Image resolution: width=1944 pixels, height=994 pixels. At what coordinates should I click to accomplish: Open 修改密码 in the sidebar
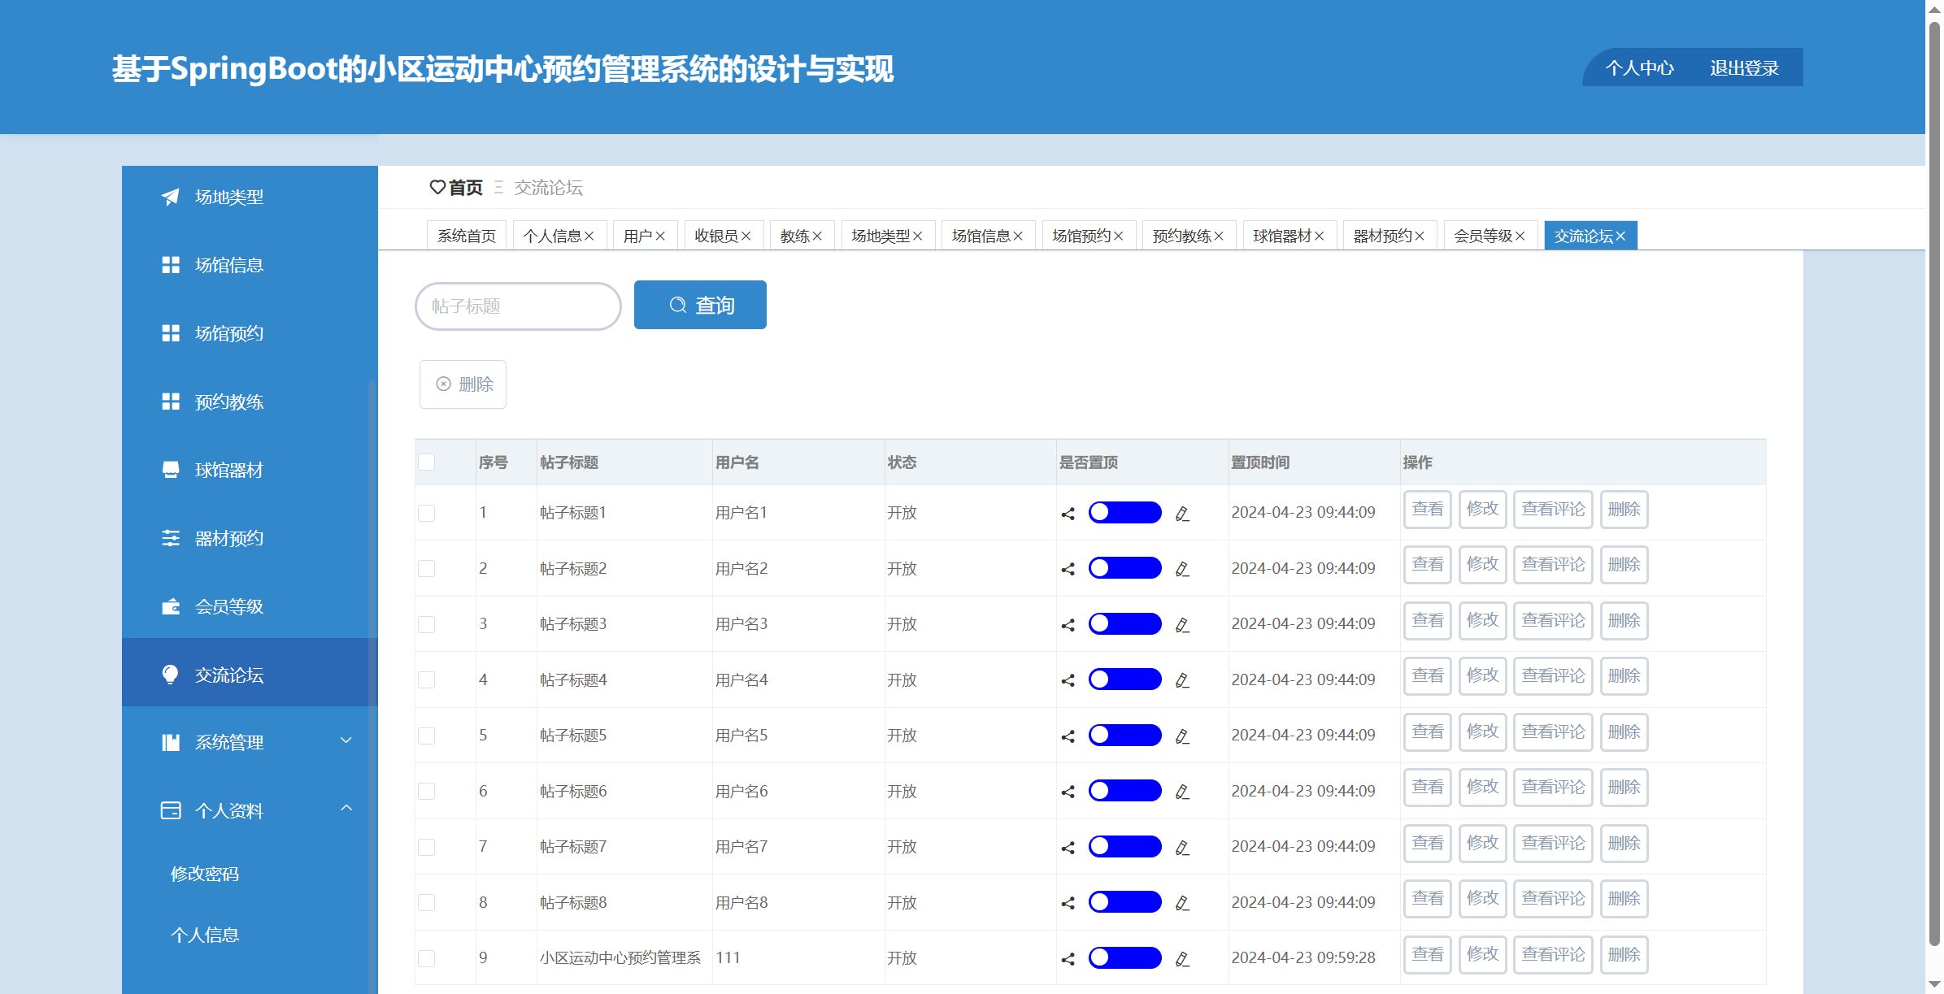(205, 874)
